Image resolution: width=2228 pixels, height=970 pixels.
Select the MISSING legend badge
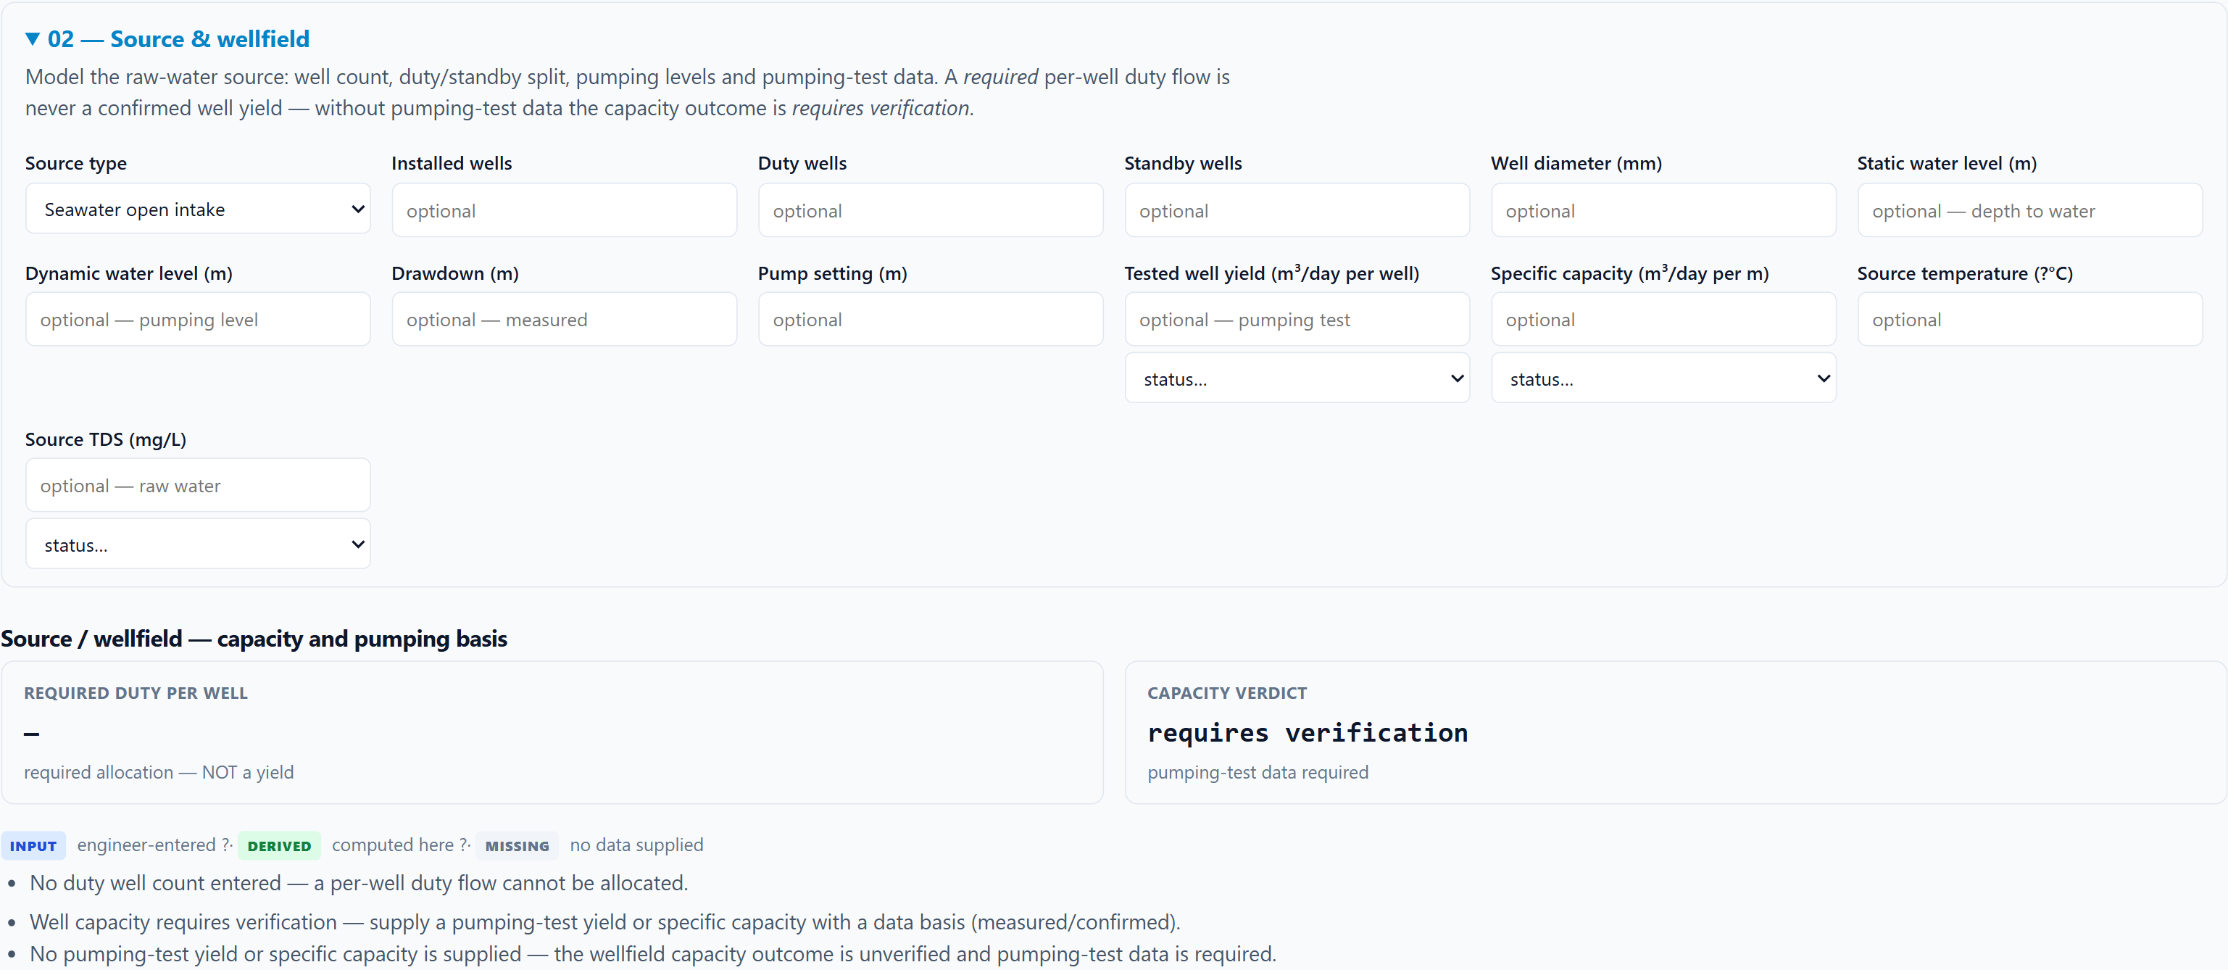coord(517,846)
